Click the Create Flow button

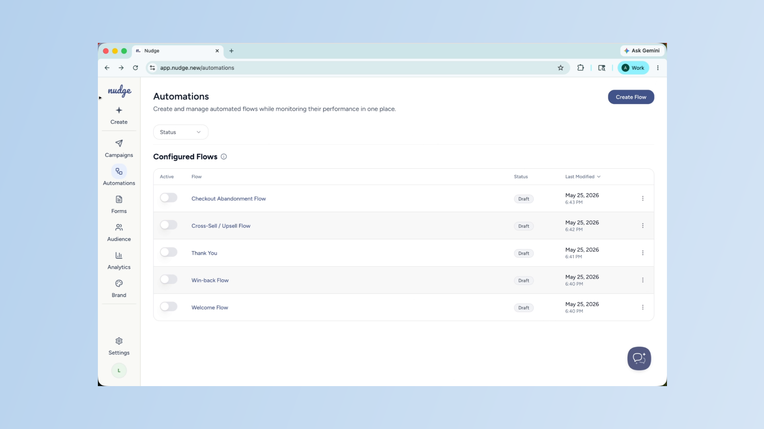point(631,97)
